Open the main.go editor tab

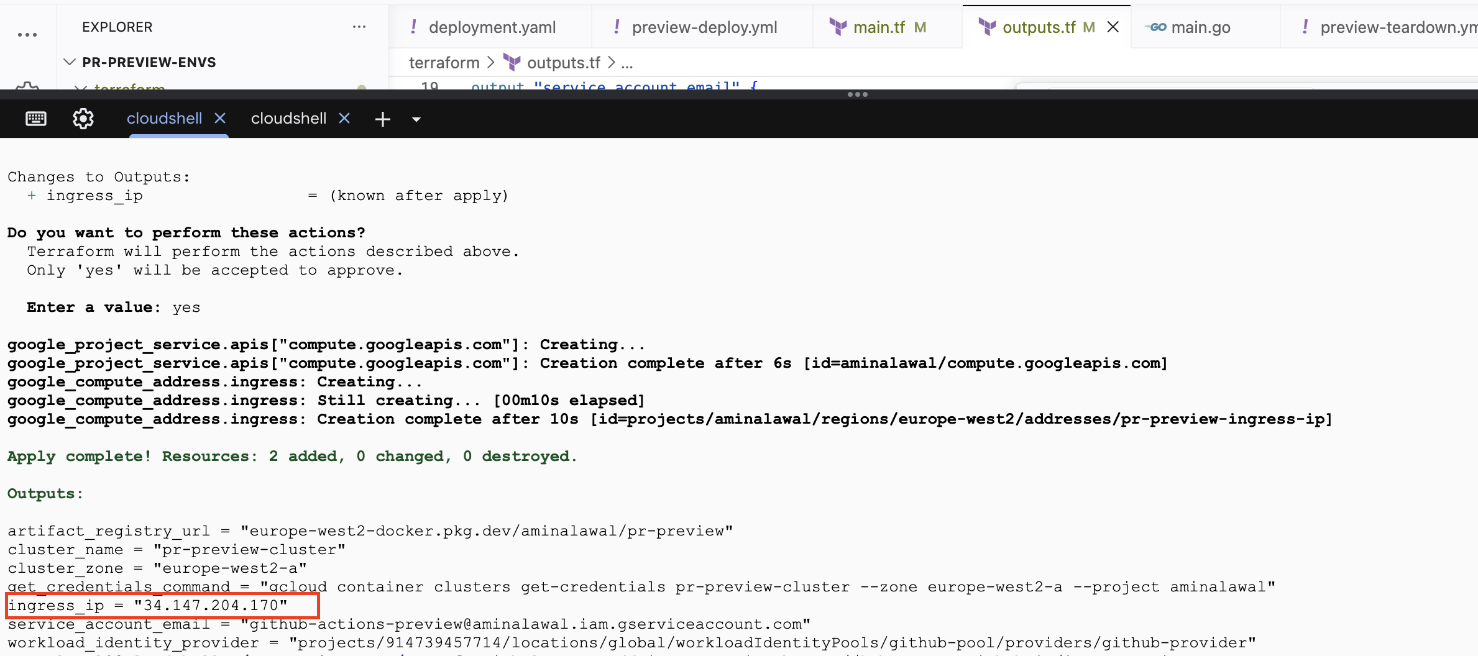pos(1205,27)
